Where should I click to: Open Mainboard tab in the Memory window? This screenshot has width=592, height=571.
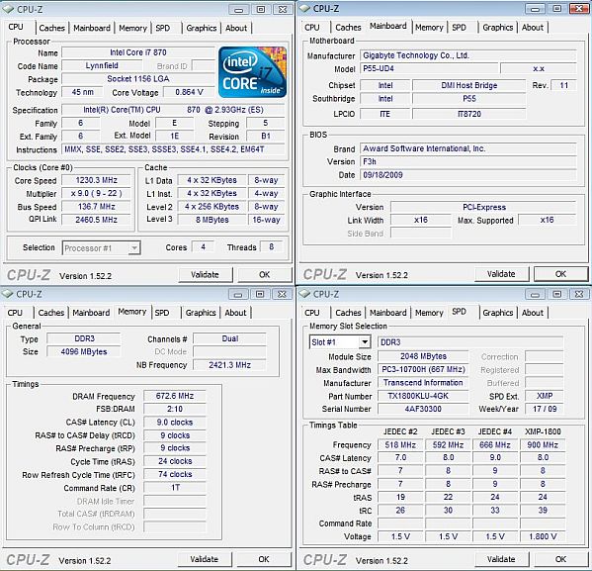point(91,313)
